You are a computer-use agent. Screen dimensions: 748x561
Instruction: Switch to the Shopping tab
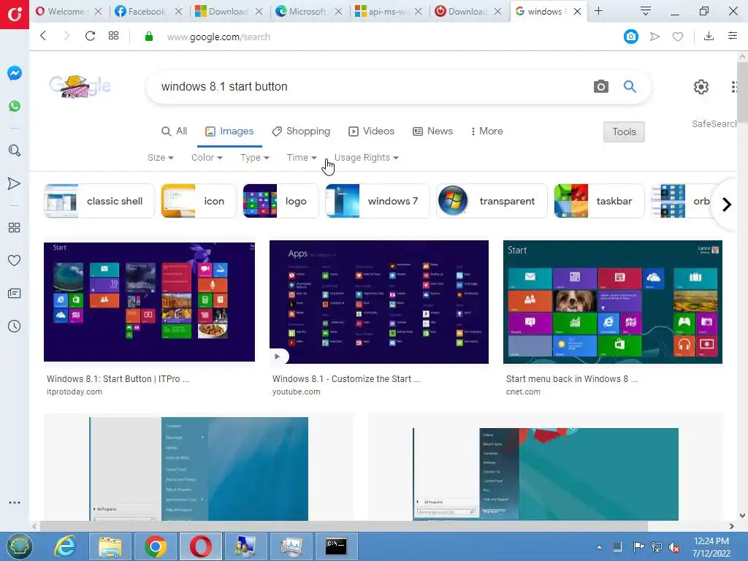pyautogui.click(x=301, y=131)
